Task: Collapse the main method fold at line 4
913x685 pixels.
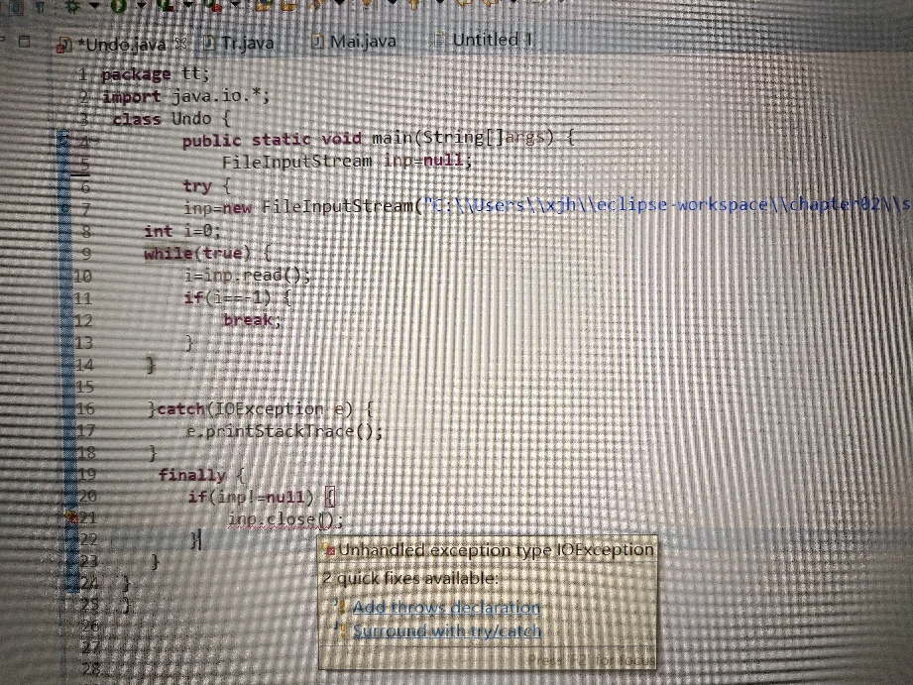Action: [x=95, y=141]
